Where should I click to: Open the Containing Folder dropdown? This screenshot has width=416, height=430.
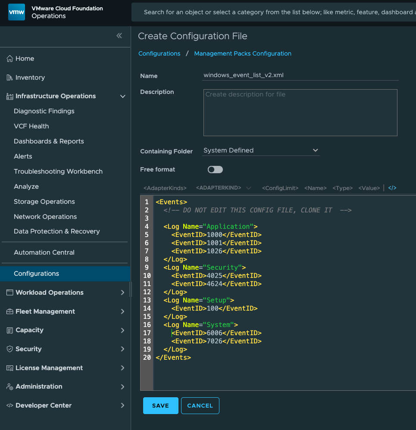(261, 150)
